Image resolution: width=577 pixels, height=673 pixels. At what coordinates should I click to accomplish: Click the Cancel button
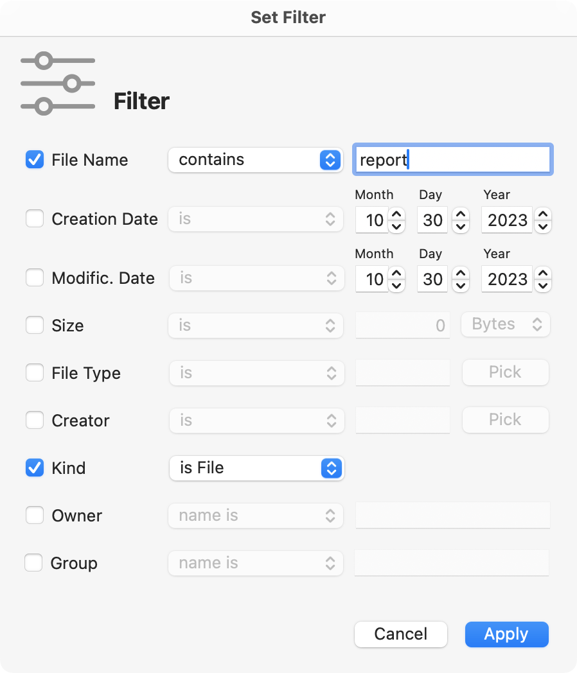(401, 634)
